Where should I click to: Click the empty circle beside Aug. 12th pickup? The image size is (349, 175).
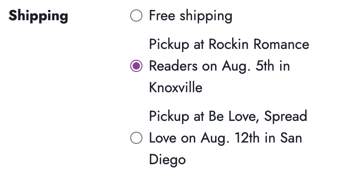136,138
